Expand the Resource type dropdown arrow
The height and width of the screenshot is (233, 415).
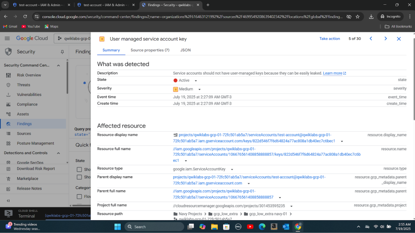click(x=232, y=170)
